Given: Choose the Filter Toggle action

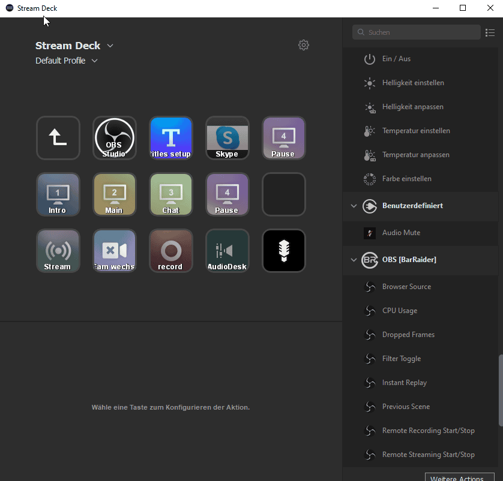Looking at the screenshot, I should pos(420,359).
